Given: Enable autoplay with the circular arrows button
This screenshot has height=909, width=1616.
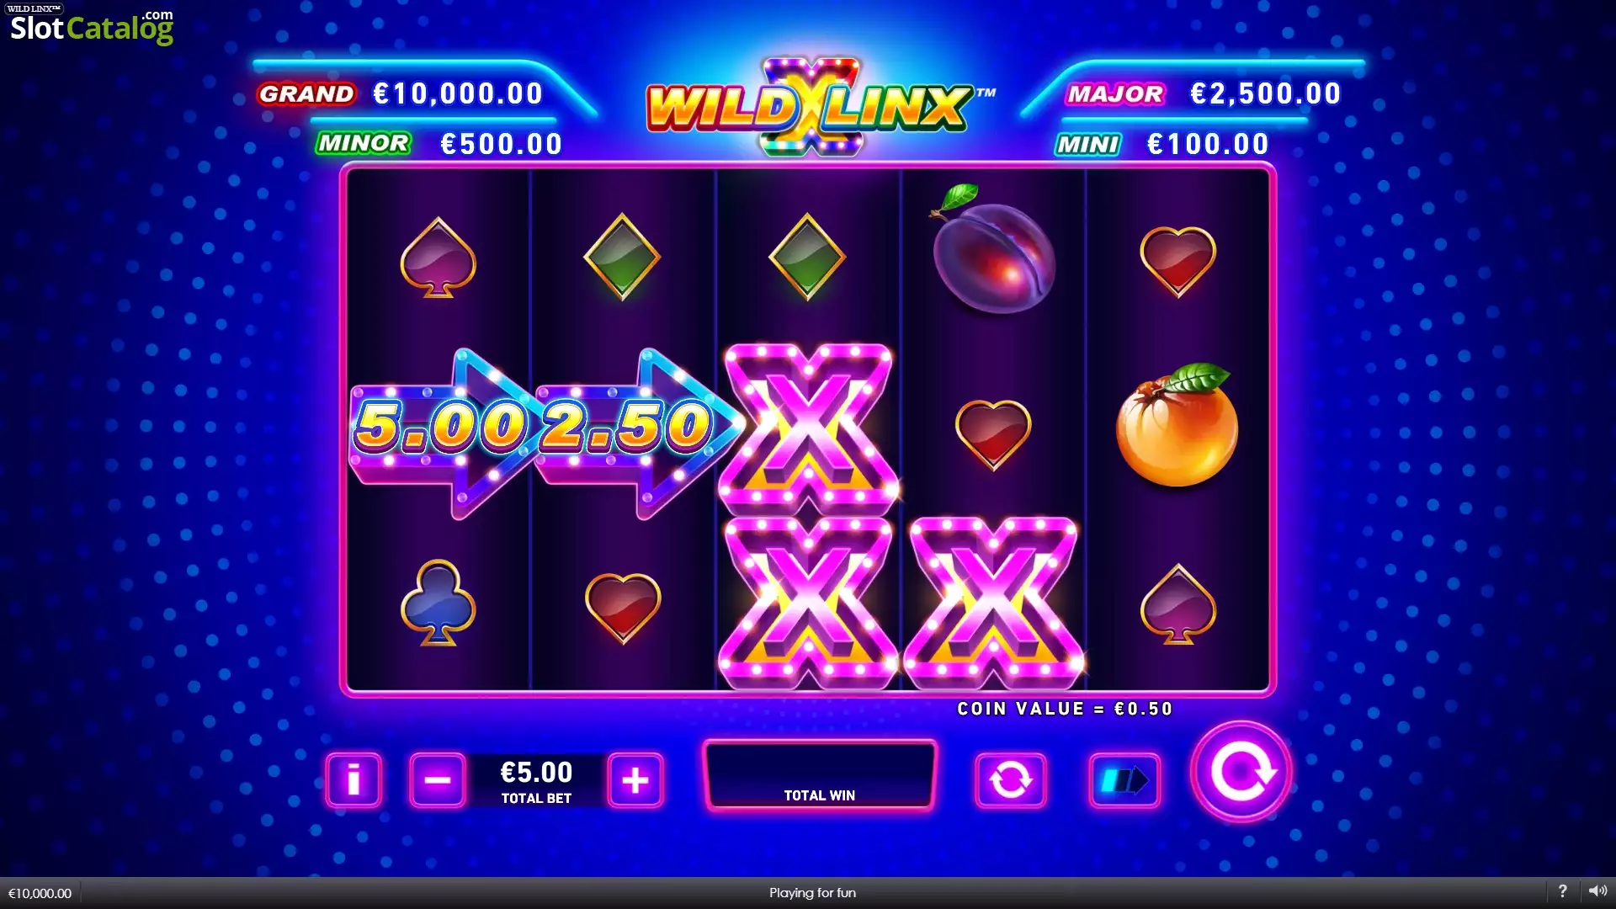Looking at the screenshot, I should coord(1011,780).
